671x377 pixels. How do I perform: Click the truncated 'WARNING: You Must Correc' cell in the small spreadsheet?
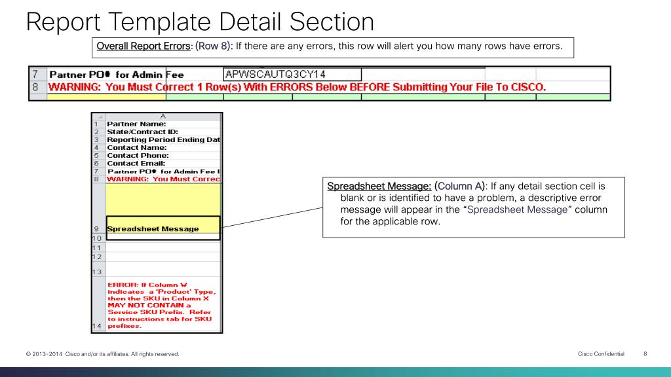[163, 179]
